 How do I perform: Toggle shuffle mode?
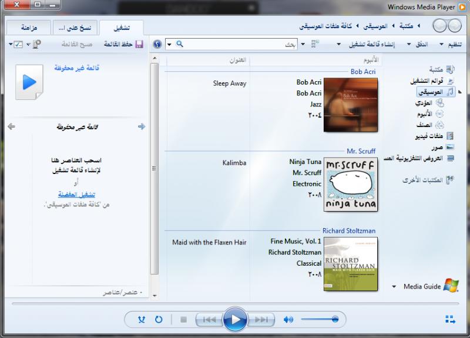(142, 320)
